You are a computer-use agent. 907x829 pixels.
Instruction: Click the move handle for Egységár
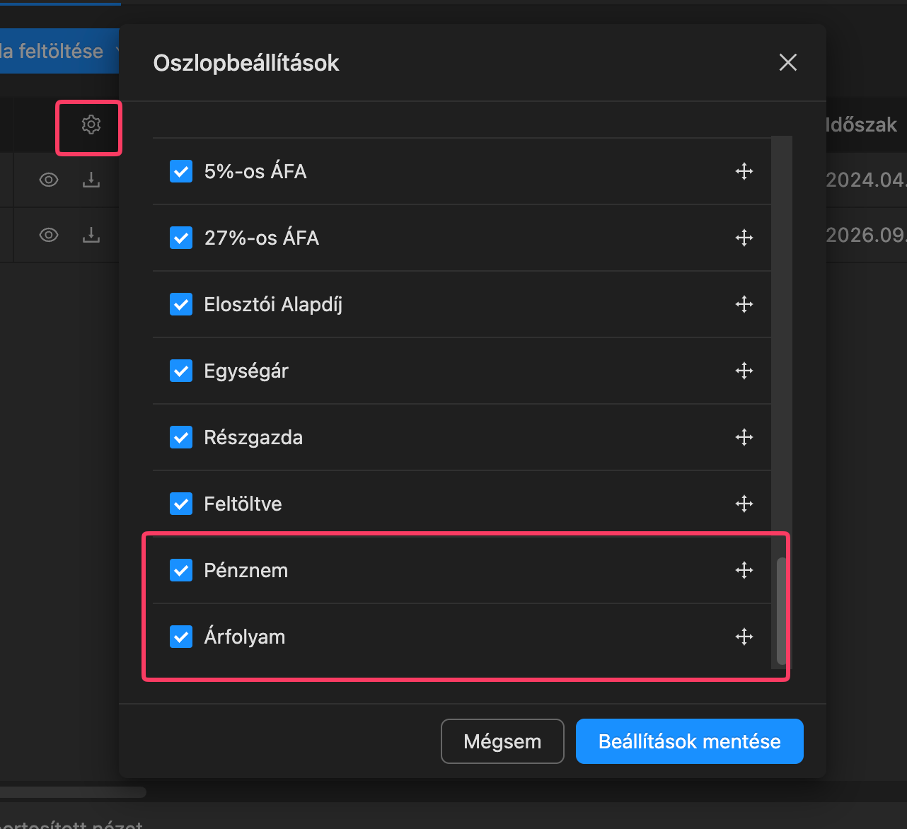(x=744, y=371)
